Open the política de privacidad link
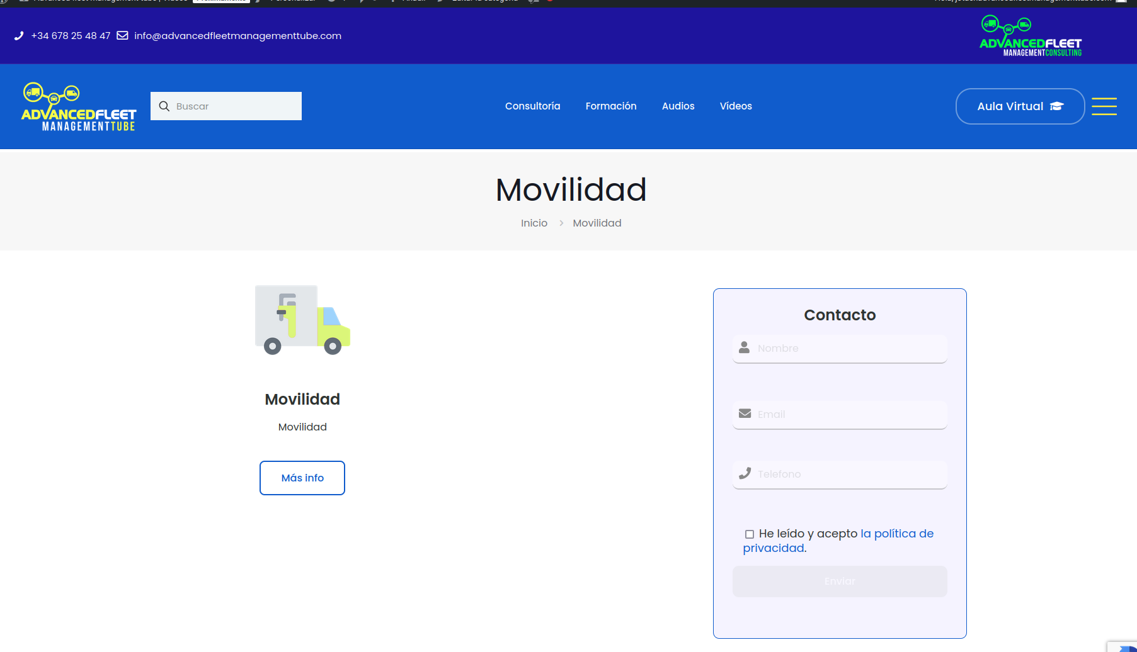Image resolution: width=1137 pixels, height=652 pixels. 896,534
